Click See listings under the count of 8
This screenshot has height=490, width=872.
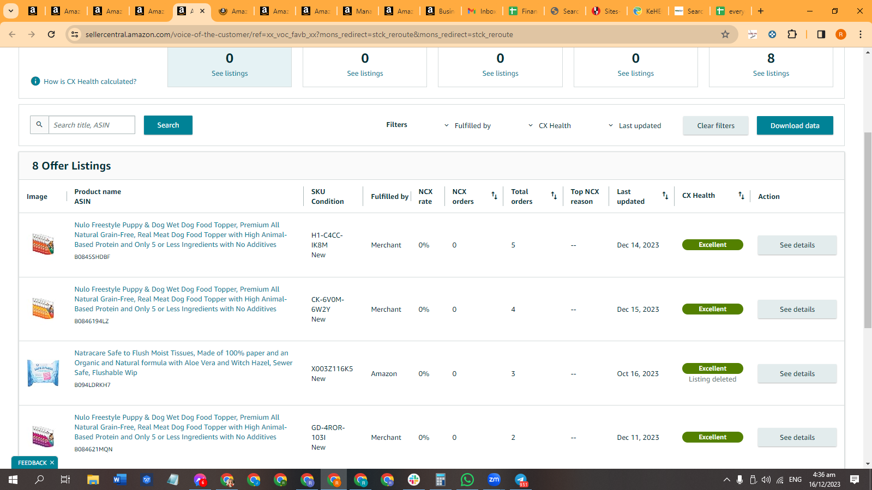tap(771, 74)
